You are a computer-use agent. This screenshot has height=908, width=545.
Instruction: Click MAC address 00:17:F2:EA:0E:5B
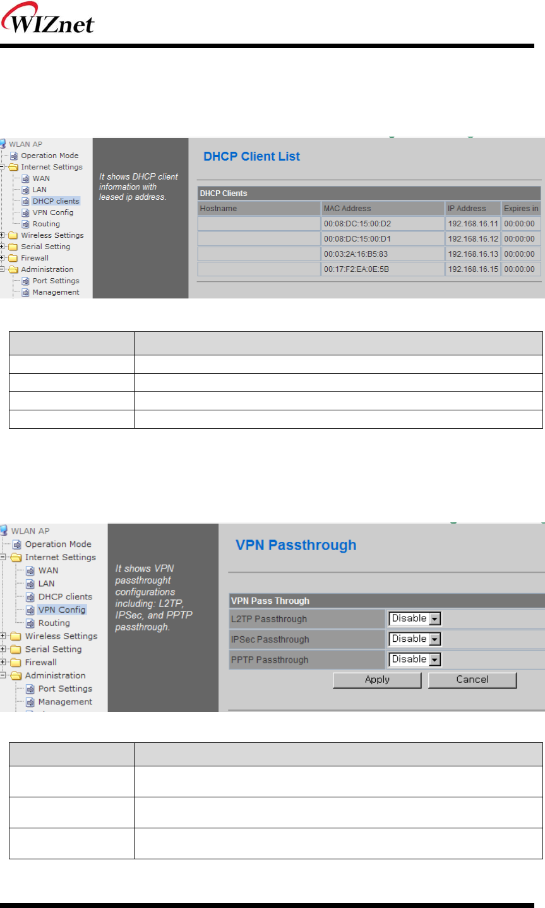356,269
